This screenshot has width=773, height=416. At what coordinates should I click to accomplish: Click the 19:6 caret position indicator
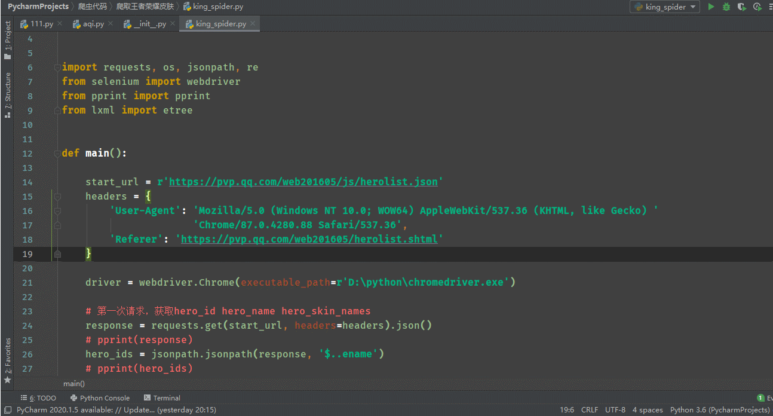[567, 410]
